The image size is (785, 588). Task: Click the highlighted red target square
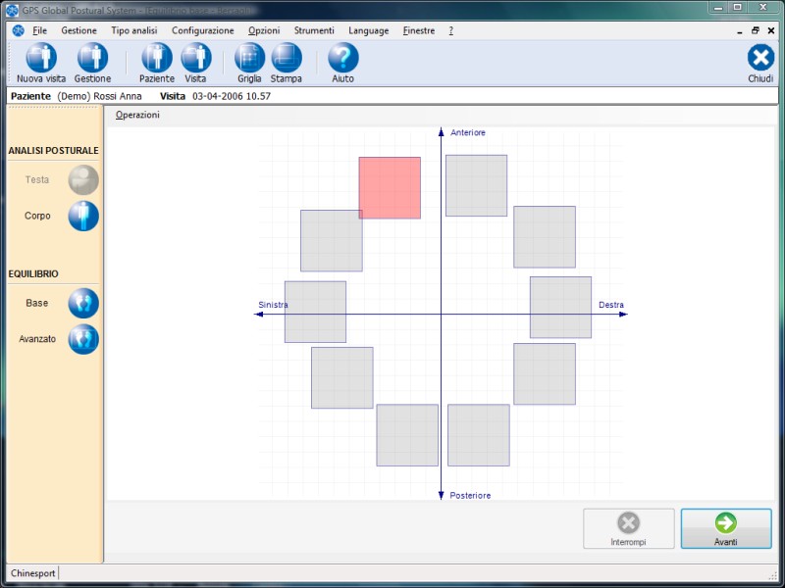click(390, 187)
